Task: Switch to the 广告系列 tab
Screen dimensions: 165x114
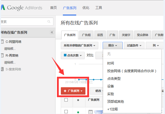Action: pos(70,35)
